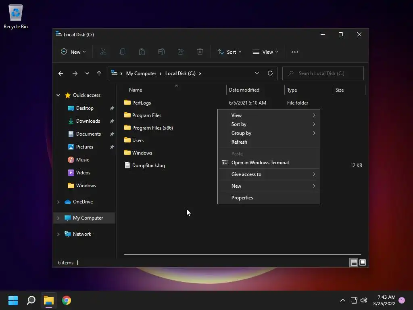Select Desktop in Quick access
This screenshot has width=413, height=310.
[x=85, y=108]
